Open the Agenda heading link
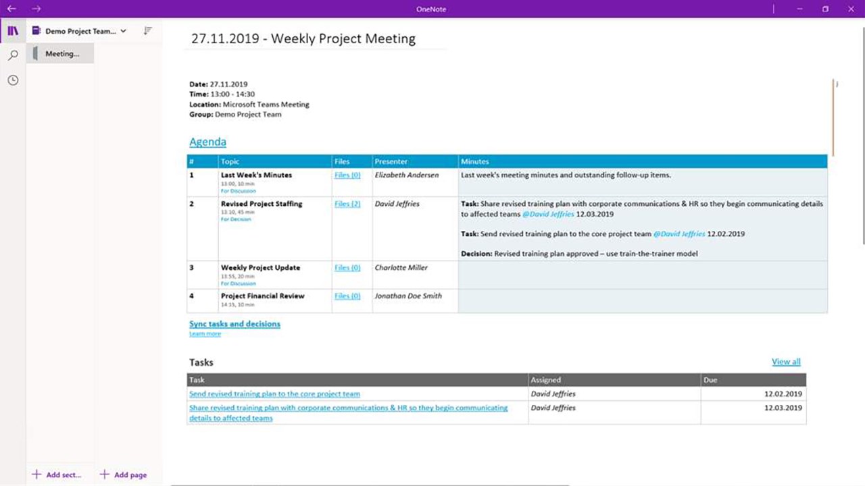The image size is (865, 486). (x=207, y=142)
